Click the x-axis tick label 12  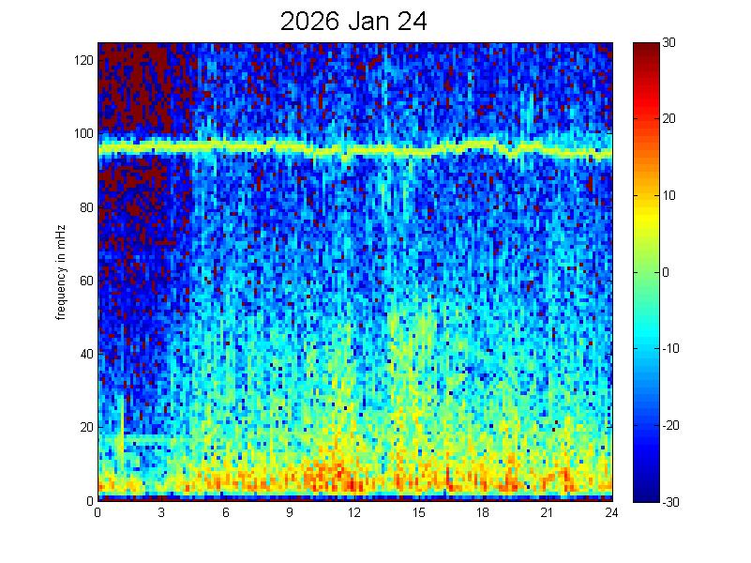click(x=354, y=512)
